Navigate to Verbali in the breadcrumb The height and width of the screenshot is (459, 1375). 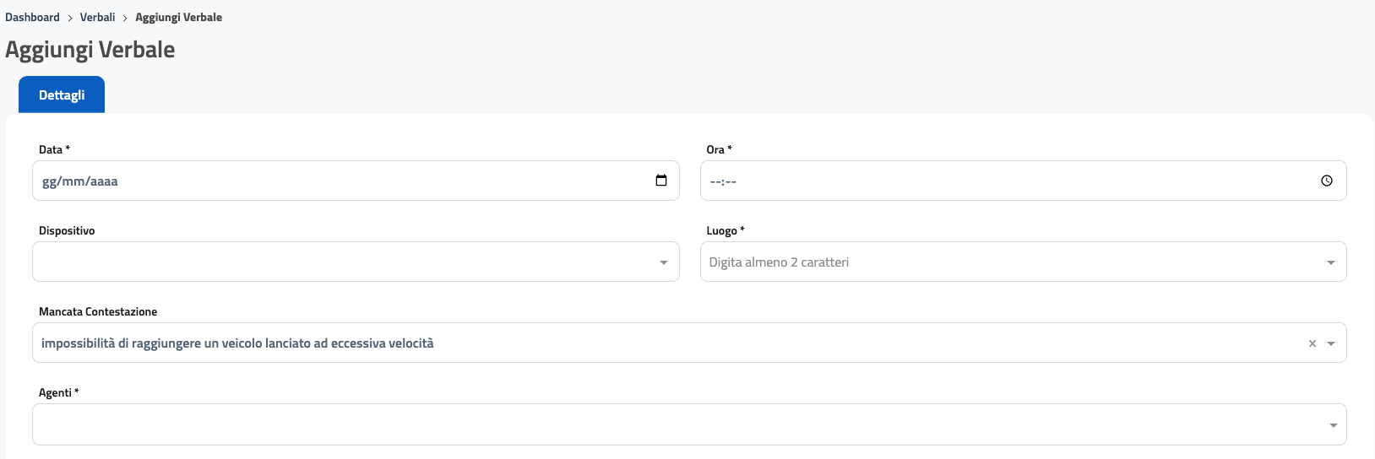[97, 17]
